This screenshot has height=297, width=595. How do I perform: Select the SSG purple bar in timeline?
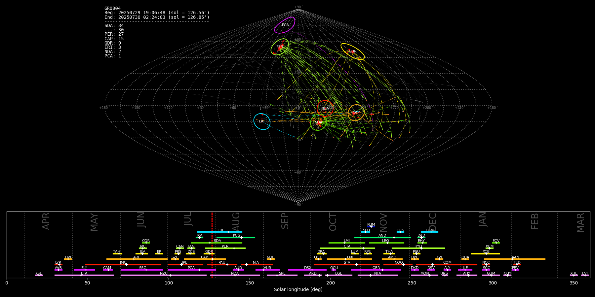142,270
